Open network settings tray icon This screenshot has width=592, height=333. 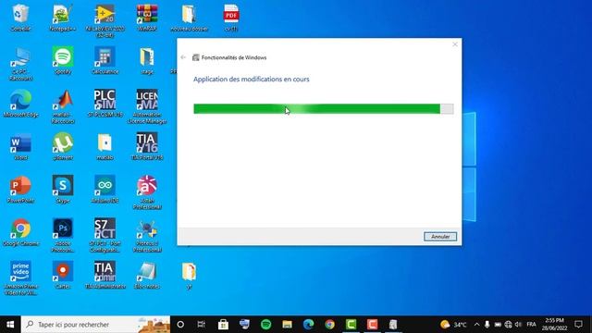click(x=508, y=325)
